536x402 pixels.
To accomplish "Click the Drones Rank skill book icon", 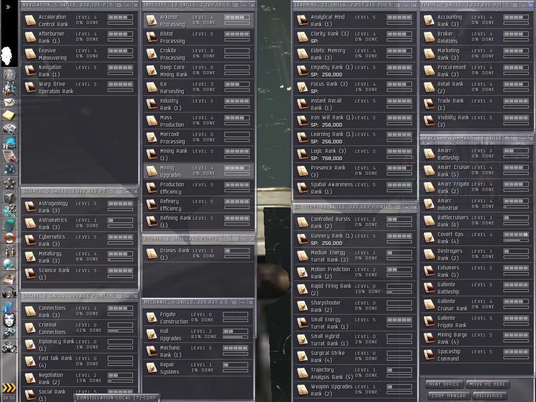I will coord(152,254).
